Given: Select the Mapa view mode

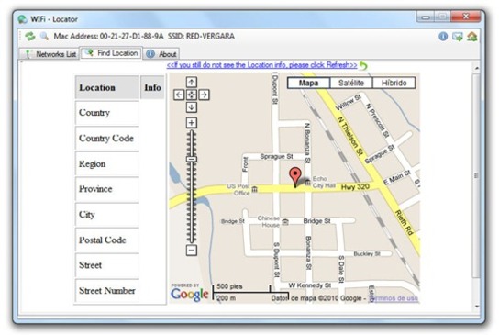Looking at the screenshot, I should [308, 84].
